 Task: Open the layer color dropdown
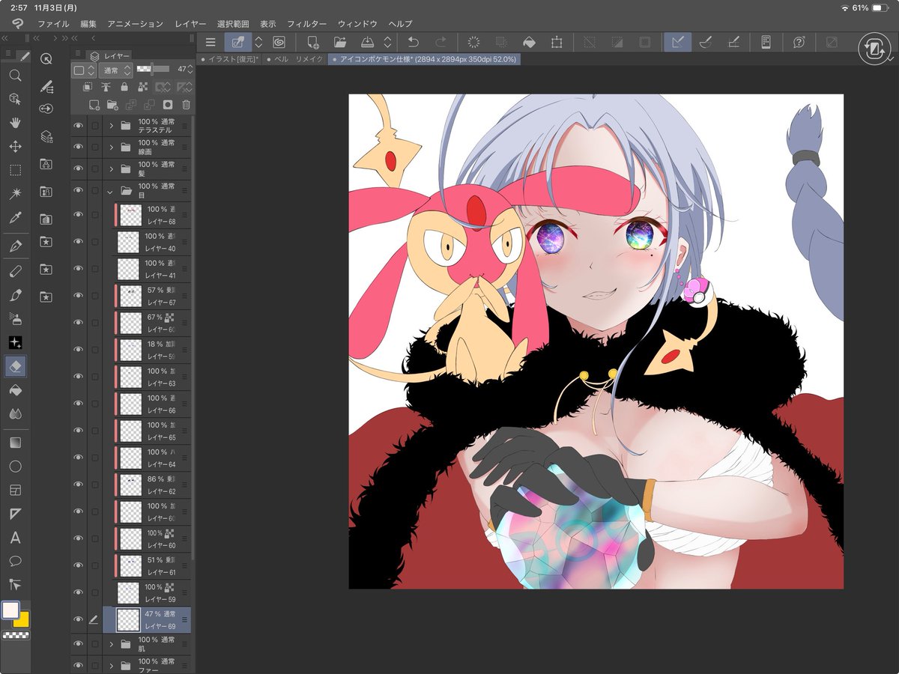[83, 70]
